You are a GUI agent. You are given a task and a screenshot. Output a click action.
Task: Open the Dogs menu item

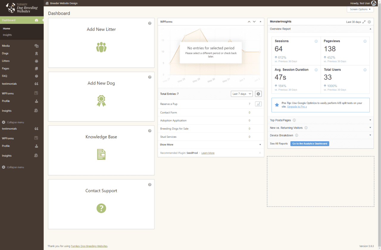(x=5, y=53)
